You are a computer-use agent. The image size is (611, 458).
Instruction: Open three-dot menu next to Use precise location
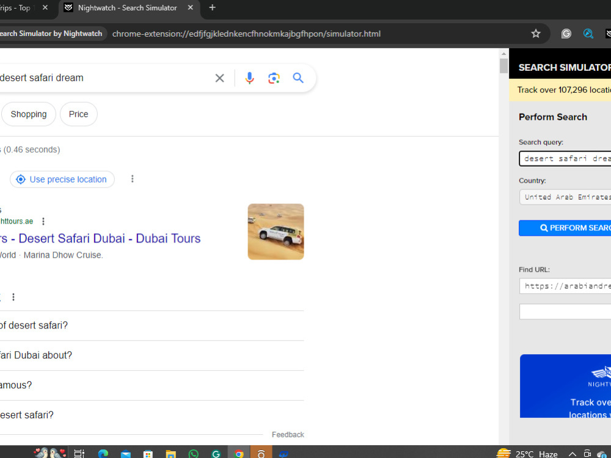pyautogui.click(x=133, y=179)
